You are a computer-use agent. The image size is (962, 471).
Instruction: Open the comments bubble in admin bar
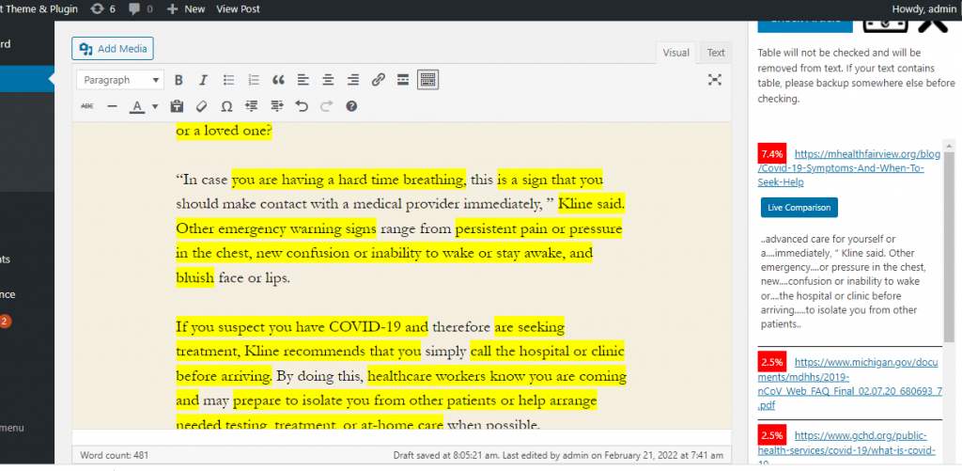(141, 9)
